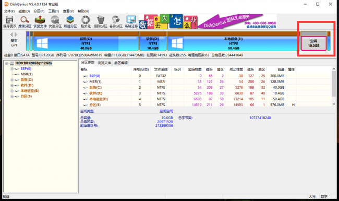
Task: Select MSR(1) in the left tree
Action: (27, 74)
